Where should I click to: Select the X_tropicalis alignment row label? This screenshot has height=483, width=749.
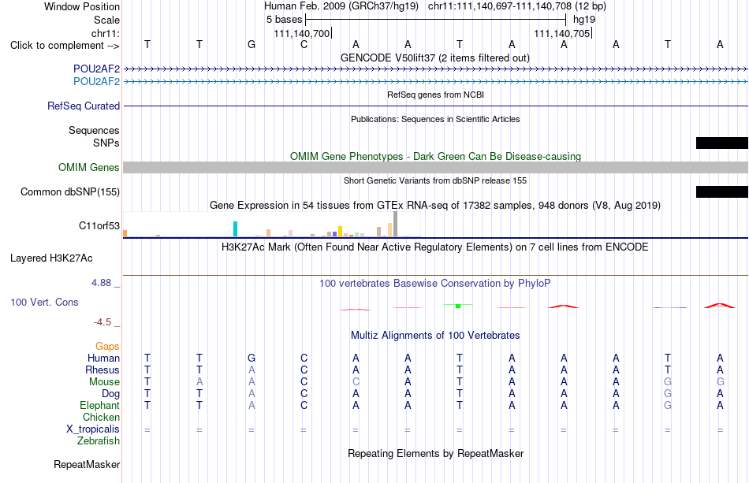[x=93, y=429]
